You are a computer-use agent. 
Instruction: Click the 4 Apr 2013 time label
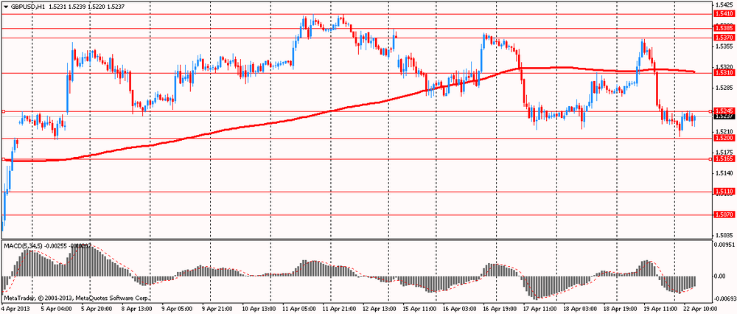click(x=14, y=310)
